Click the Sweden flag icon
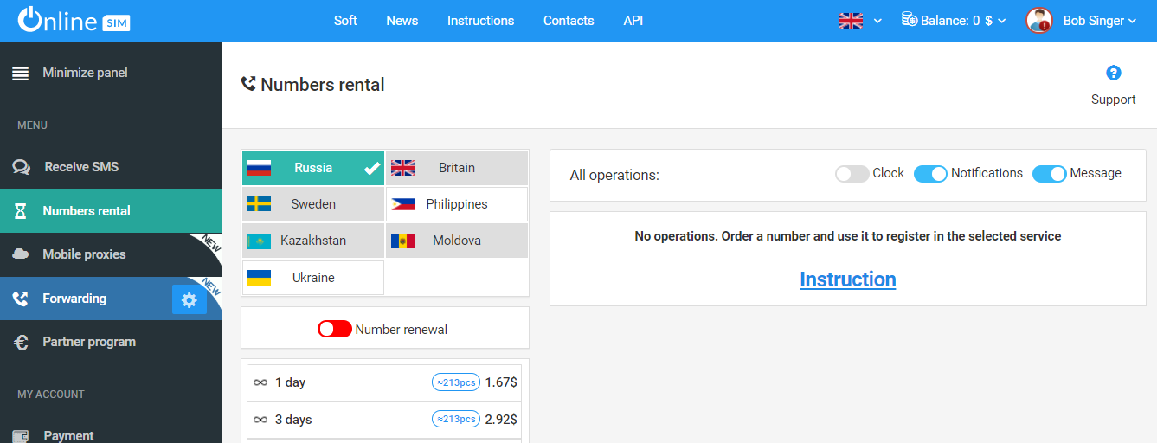The width and height of the screenshot is (1157, 443). click(x=260, y=204)
